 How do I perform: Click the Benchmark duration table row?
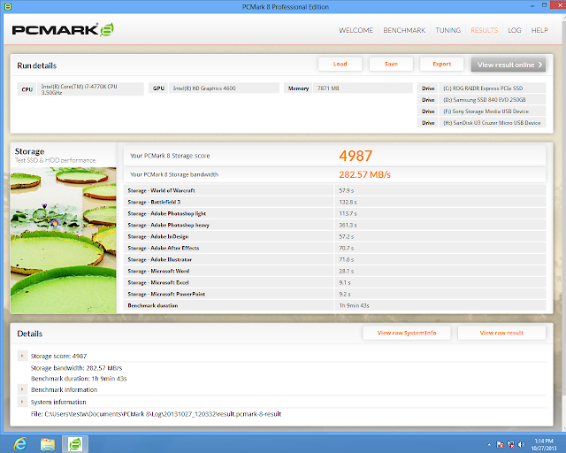coord(334,305)
